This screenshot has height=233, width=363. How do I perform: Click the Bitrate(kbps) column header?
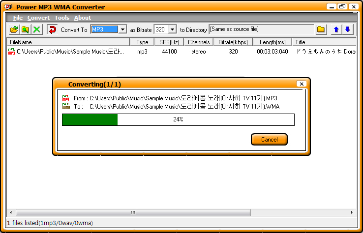pos(233,42)
